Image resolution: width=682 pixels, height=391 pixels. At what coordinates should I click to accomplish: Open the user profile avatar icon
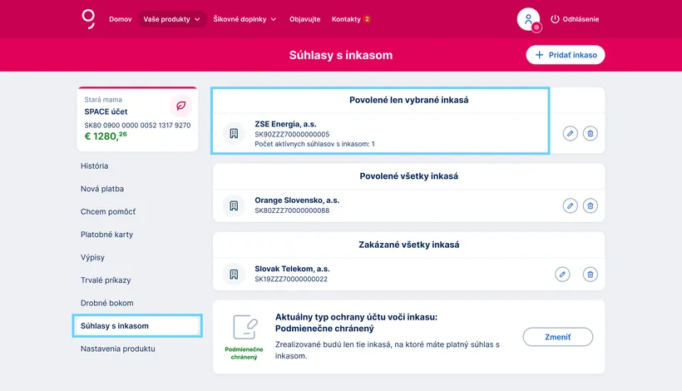pyautogui.click(x=528, y=19)
